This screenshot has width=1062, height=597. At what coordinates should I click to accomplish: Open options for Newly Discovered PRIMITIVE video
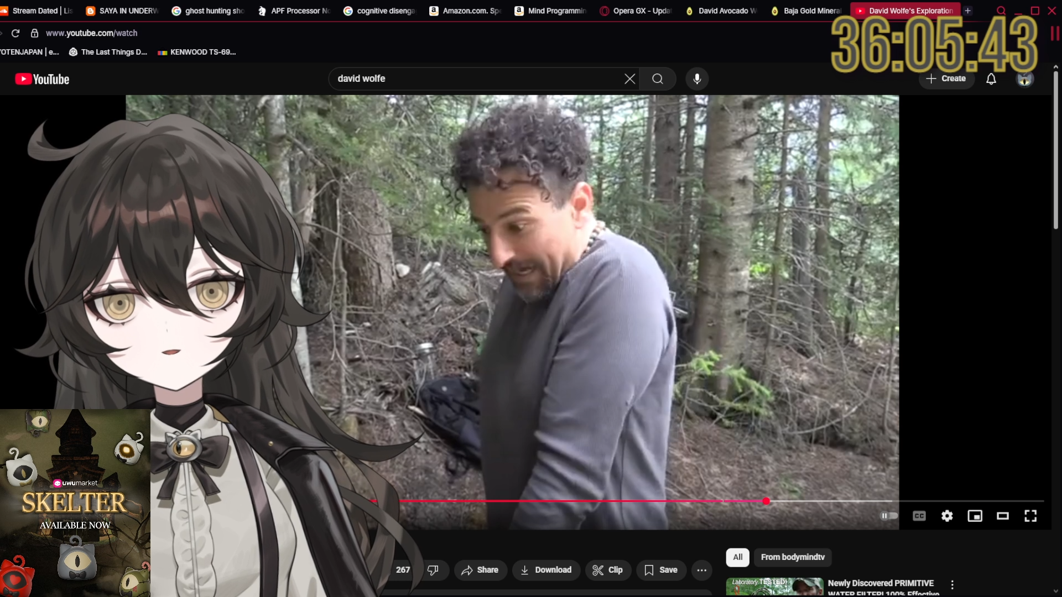[952, 584]
